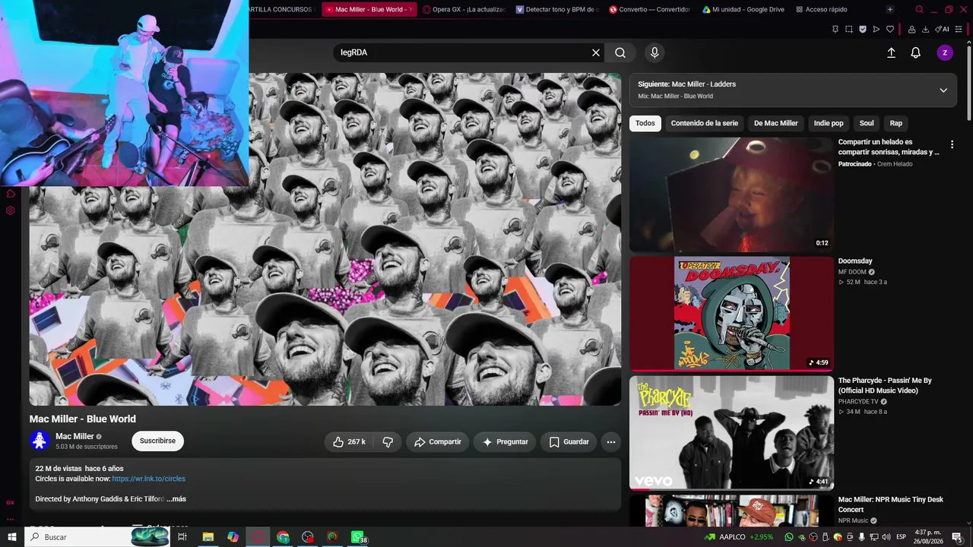Screen dimensions: 973x547
Task: Open Windows Start menu
Action: [x=12, y=537]
